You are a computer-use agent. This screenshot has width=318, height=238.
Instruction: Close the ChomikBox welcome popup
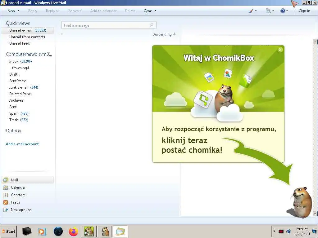coord(280,50)
